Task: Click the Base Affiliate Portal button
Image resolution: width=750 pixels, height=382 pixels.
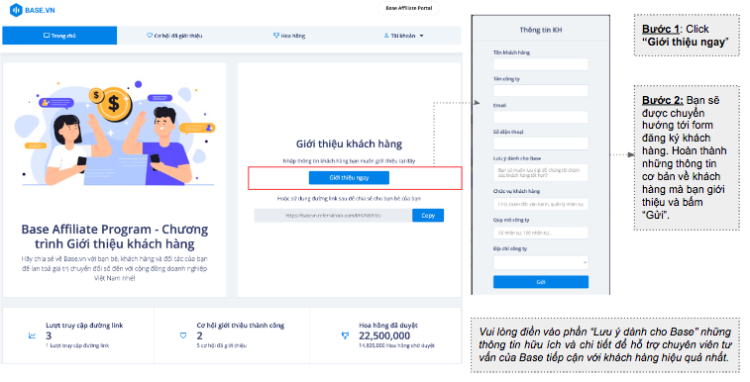Action: [x=408, y=8]
